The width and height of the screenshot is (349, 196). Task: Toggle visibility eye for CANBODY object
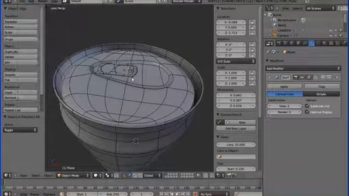click(x=331, y=30)
